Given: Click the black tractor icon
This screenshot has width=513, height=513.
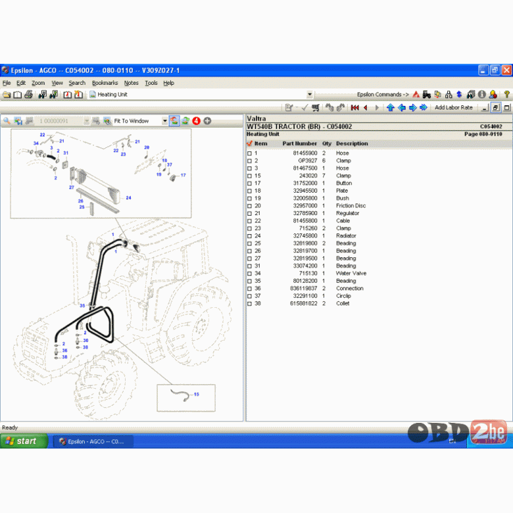Looking at the screenshot, I should [x=427, y=95].
